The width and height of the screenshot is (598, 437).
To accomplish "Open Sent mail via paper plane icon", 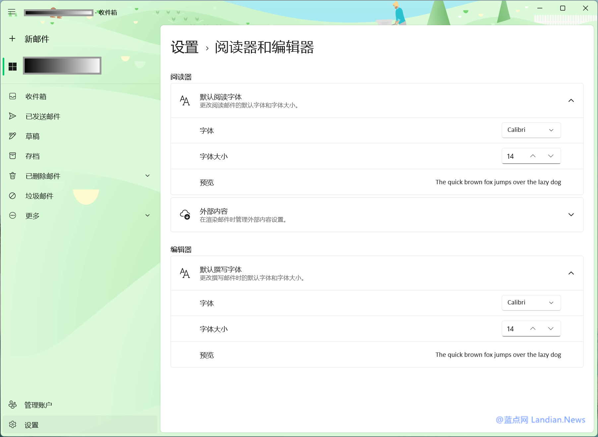I will pyautogui.click(x=13, y=116).
